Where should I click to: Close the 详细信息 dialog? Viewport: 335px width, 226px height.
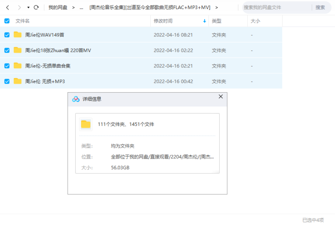(221, 97)
